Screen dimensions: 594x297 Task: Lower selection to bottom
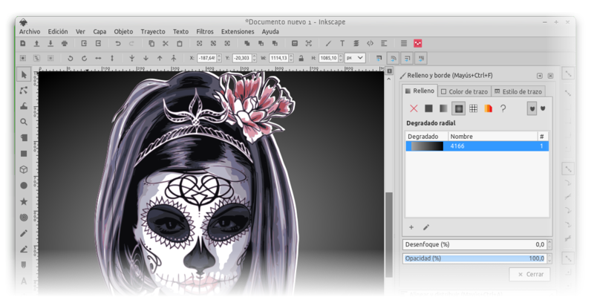click(x=132, y=59)
